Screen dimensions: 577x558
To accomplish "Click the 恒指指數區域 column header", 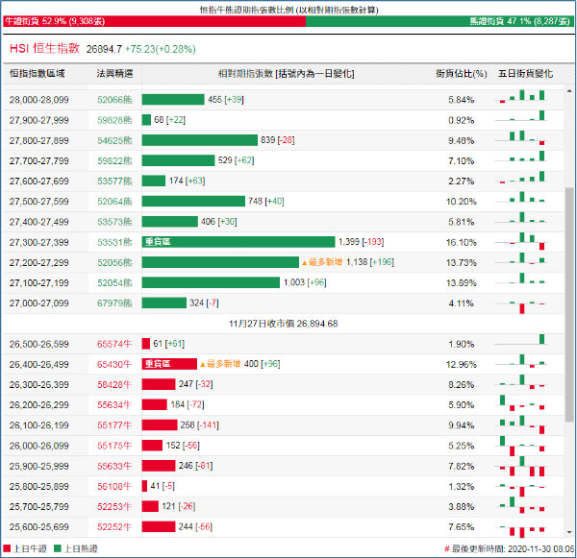I will pyautogui.click(x=38, y=74).
